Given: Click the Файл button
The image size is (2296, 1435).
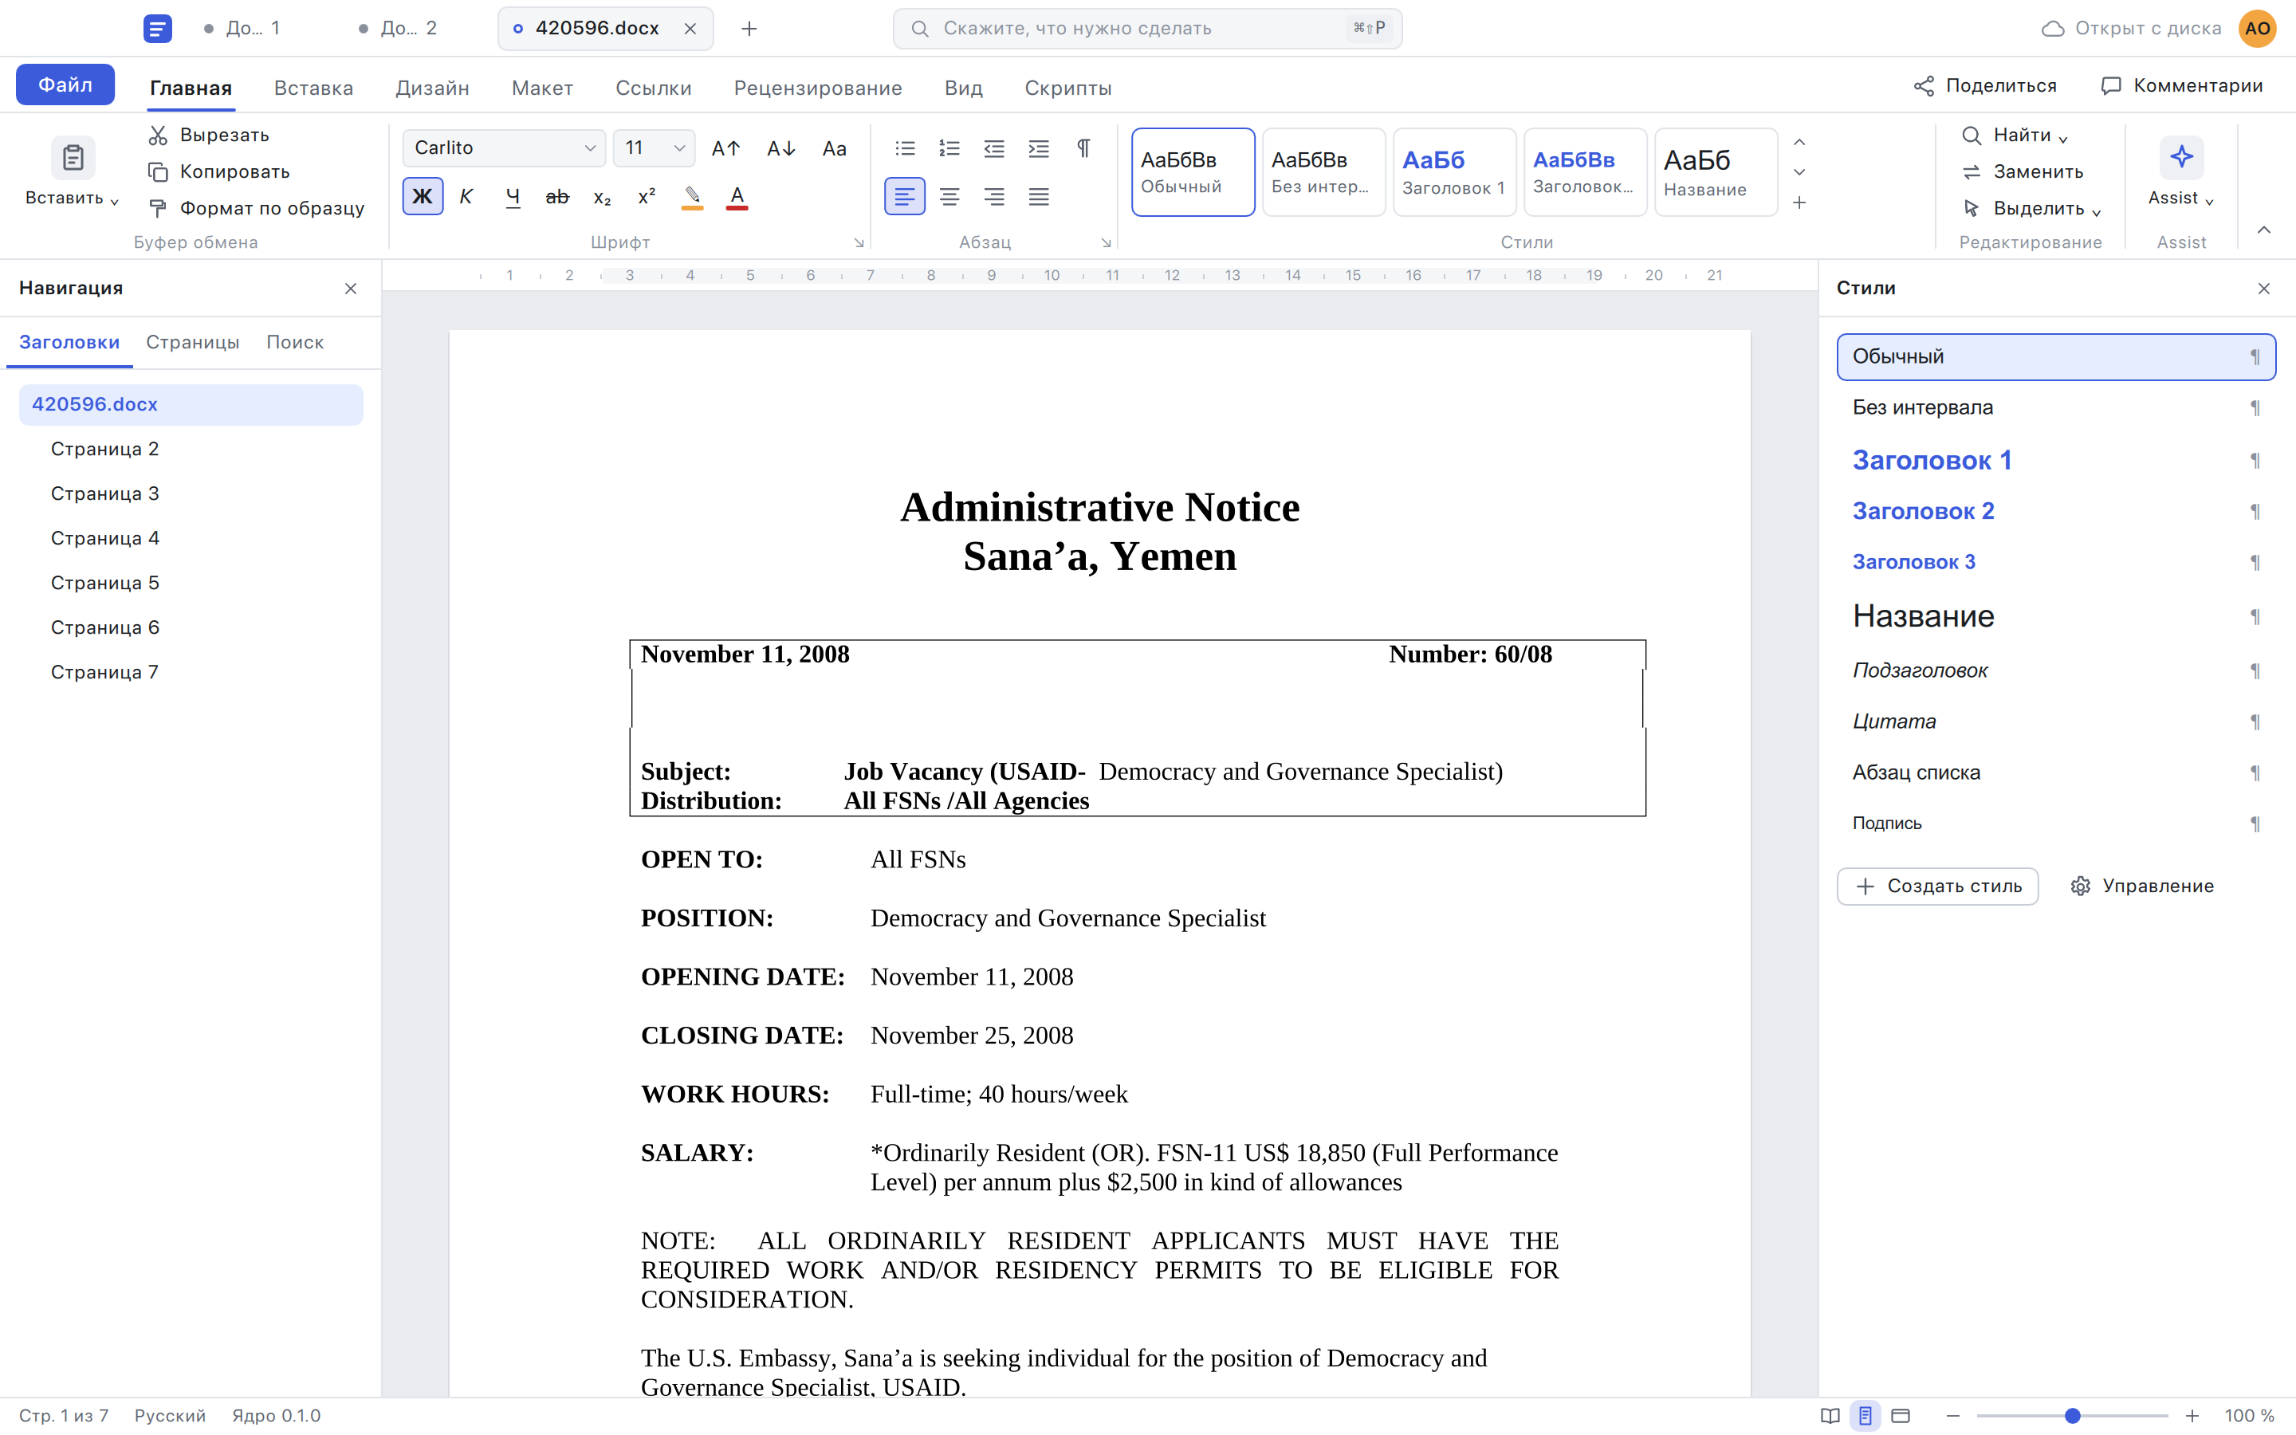Looking at the screenshot, I should coord(65,85).
